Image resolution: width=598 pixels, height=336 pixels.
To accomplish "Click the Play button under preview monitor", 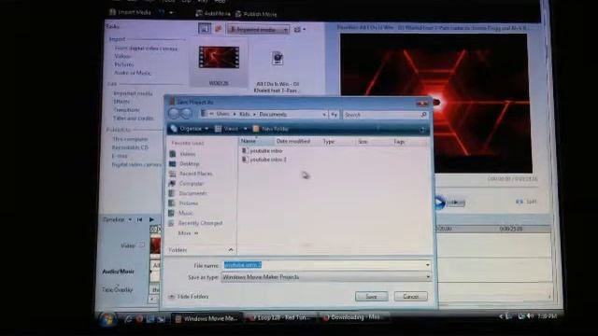I will (439, 203).
